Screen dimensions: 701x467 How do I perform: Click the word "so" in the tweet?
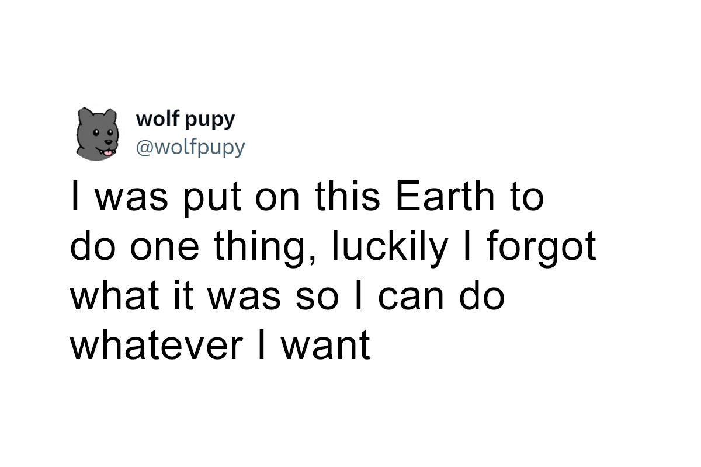coord(314,299)
